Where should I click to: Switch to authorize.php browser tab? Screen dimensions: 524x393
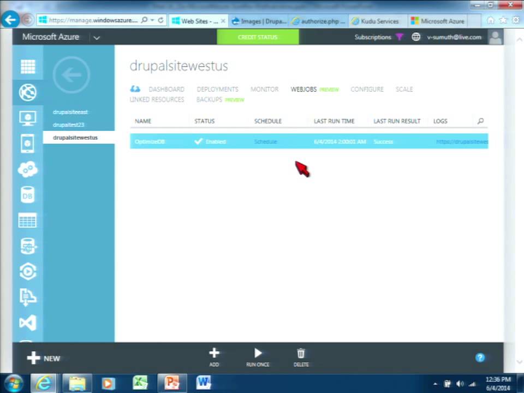318,21
